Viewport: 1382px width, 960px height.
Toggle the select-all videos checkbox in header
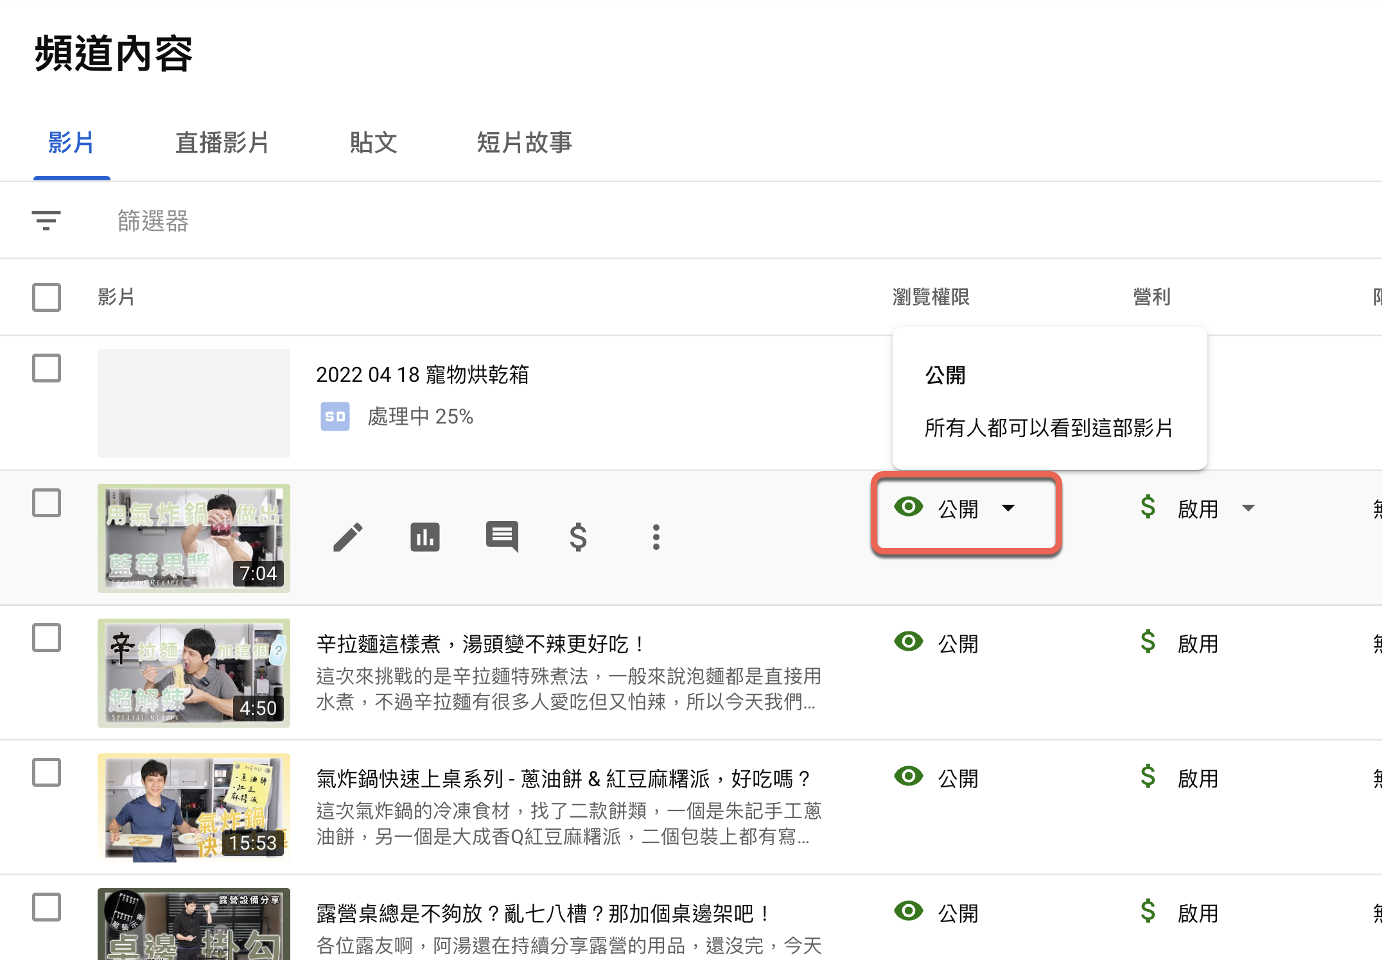pyautogui.click(x=46, y=297)
